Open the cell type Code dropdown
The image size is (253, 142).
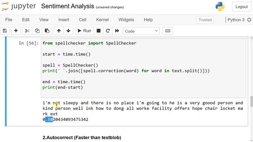click(x=142, y=31)
